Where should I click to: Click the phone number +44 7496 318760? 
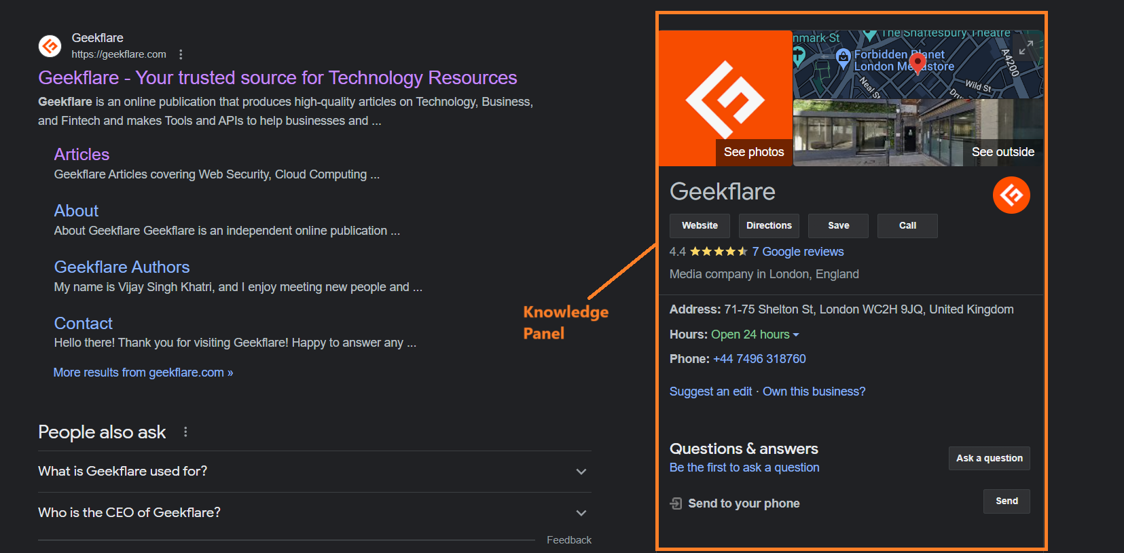coord(759,359)
